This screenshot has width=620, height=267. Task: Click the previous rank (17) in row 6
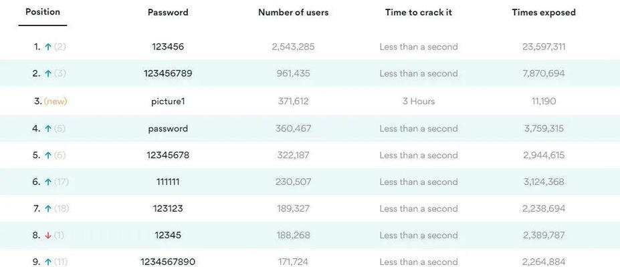tap(62, 182)
